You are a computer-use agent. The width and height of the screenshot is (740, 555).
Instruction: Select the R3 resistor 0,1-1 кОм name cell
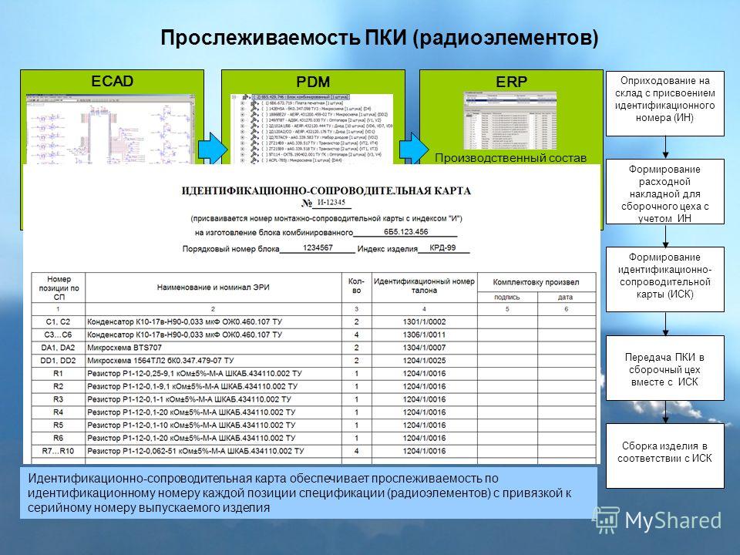(214, 399)
